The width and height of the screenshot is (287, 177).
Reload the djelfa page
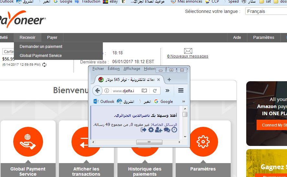pos(155,91)
